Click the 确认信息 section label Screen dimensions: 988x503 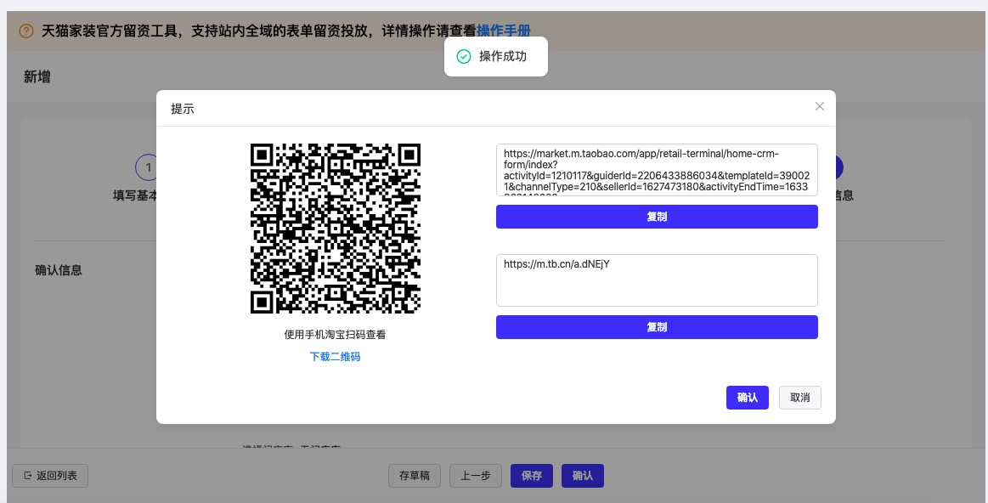pyautogui.click(x=59, y=270)
